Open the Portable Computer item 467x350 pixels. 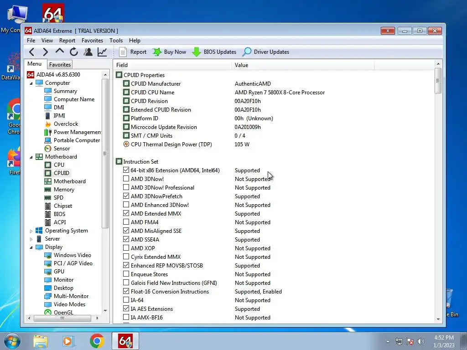click(77, 140)
